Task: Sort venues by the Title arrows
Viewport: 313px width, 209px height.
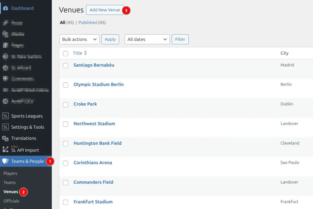Action: (86, 53)
